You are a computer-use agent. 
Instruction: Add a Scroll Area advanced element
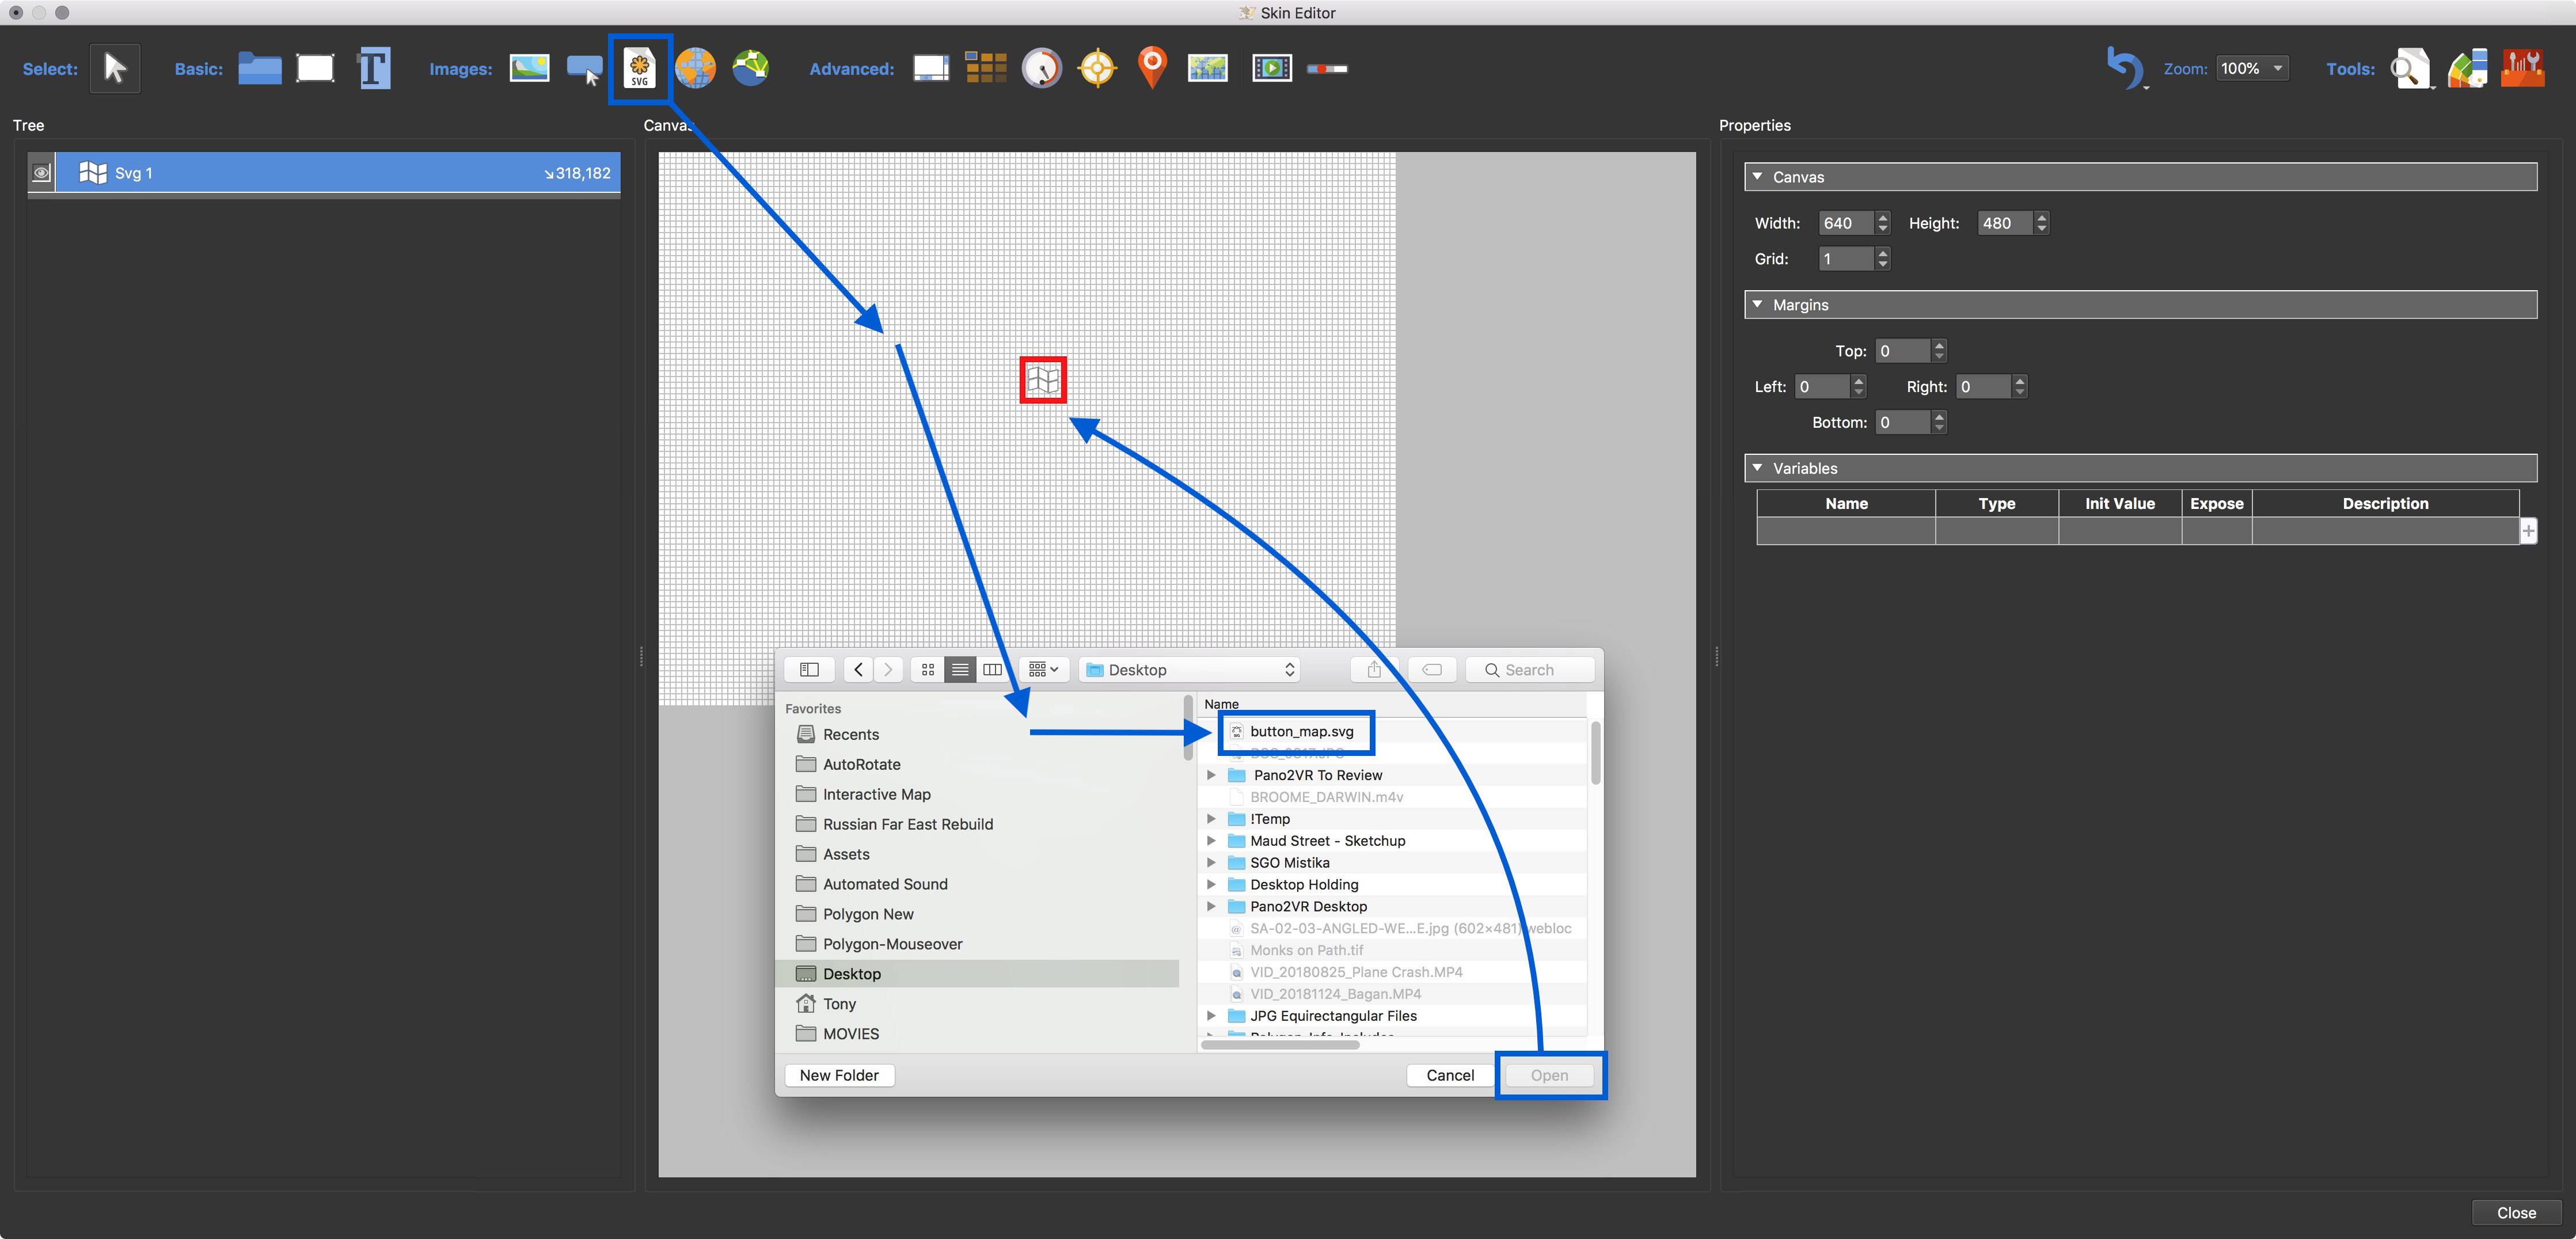(x=931, y=69)
